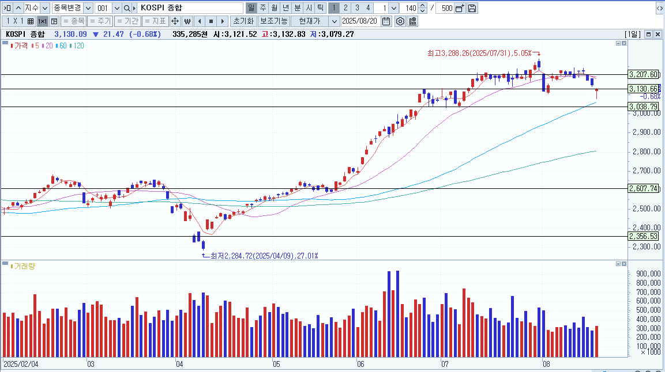This screenshot has height=372, width=665.
Task: Increase the 140 bar count stepper
Action: coord(422,6)
